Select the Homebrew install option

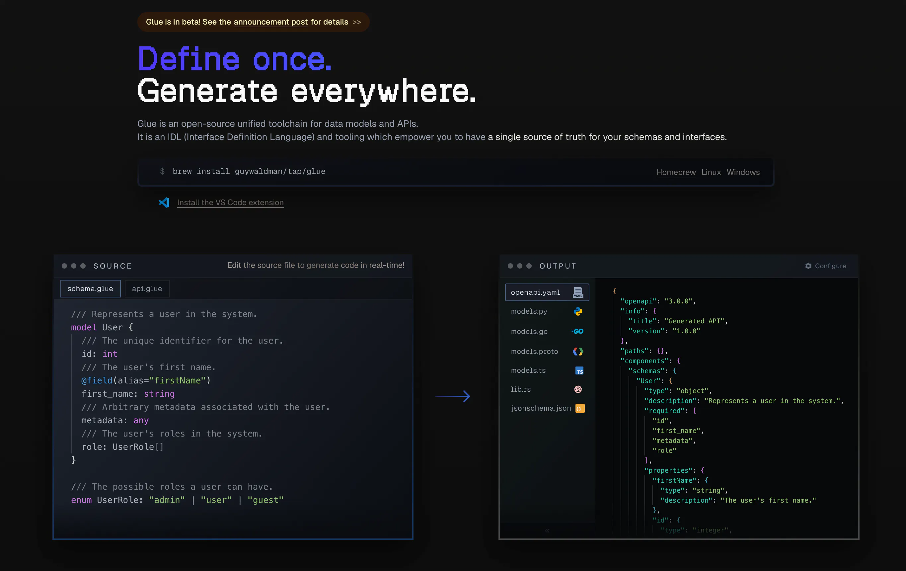coord(676,172)
